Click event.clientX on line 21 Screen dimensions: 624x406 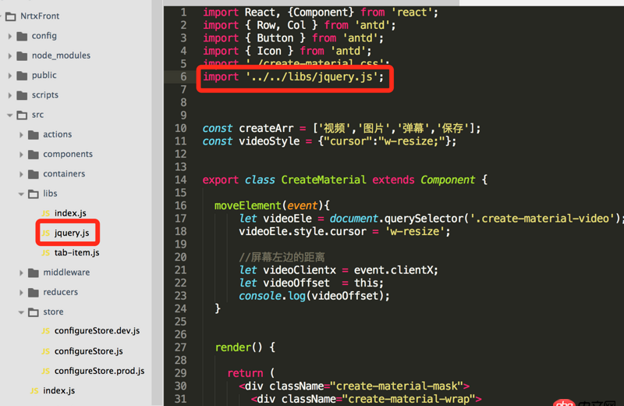[x=393, y=270]
